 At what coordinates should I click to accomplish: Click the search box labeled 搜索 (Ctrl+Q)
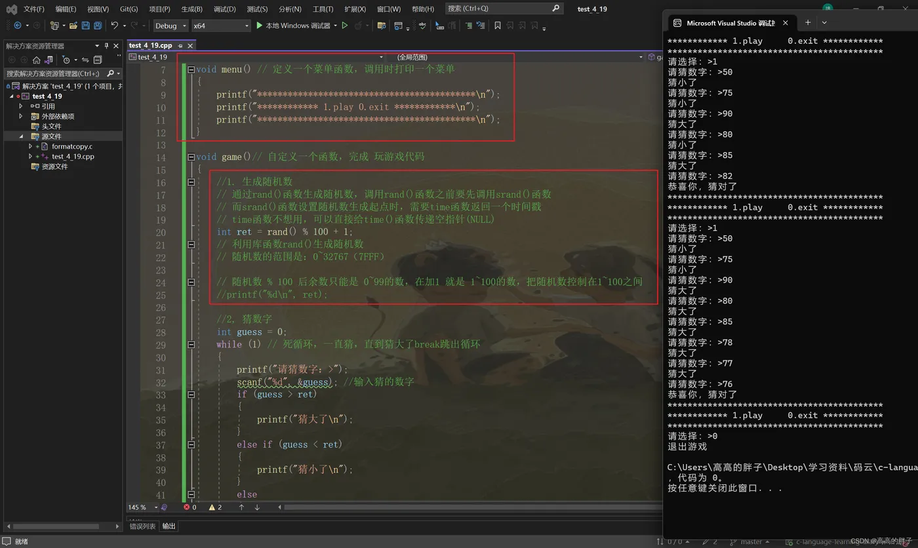pos(504,9)
